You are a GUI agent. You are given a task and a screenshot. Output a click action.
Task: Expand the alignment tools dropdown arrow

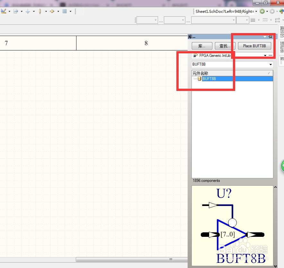click(22, 12)
